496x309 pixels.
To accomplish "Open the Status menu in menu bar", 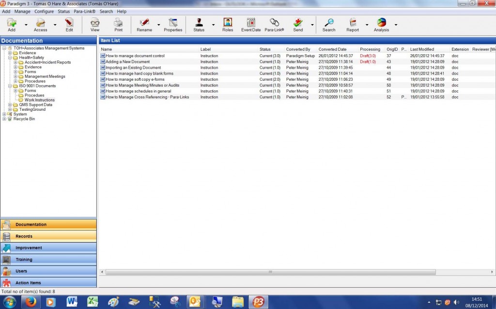I will point(63,12).
